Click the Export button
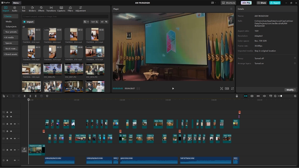 [275, 3]
